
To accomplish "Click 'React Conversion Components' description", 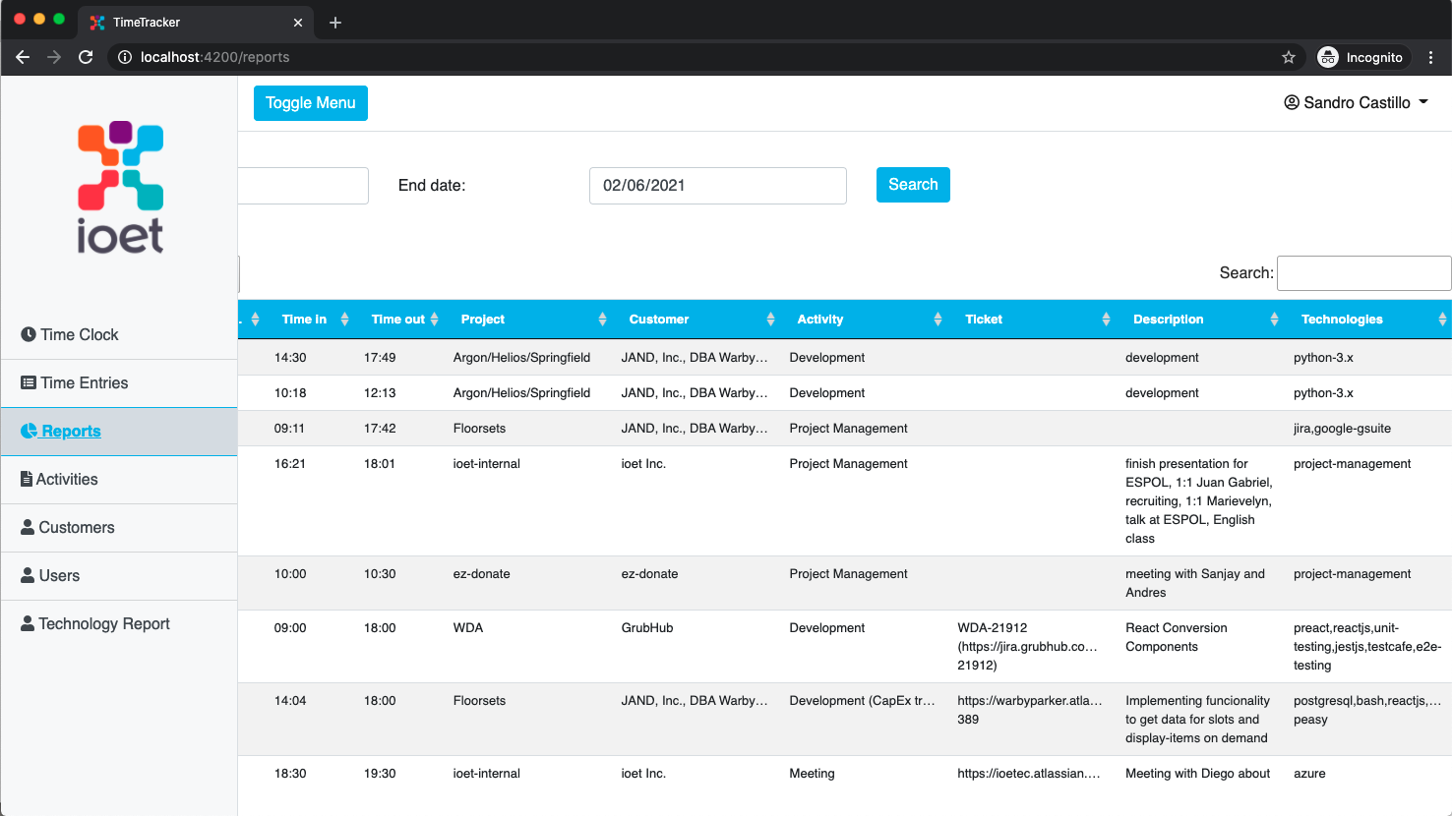I will click(x=1177, y=637).
